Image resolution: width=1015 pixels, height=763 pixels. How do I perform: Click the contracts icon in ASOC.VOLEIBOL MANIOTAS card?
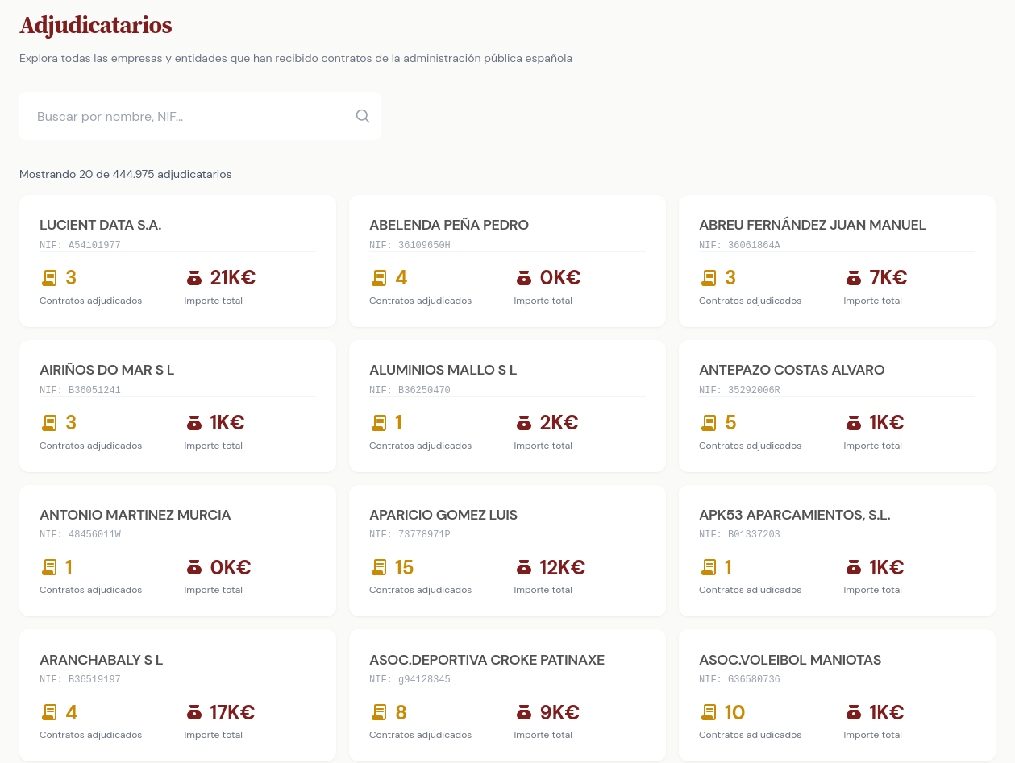709,713
